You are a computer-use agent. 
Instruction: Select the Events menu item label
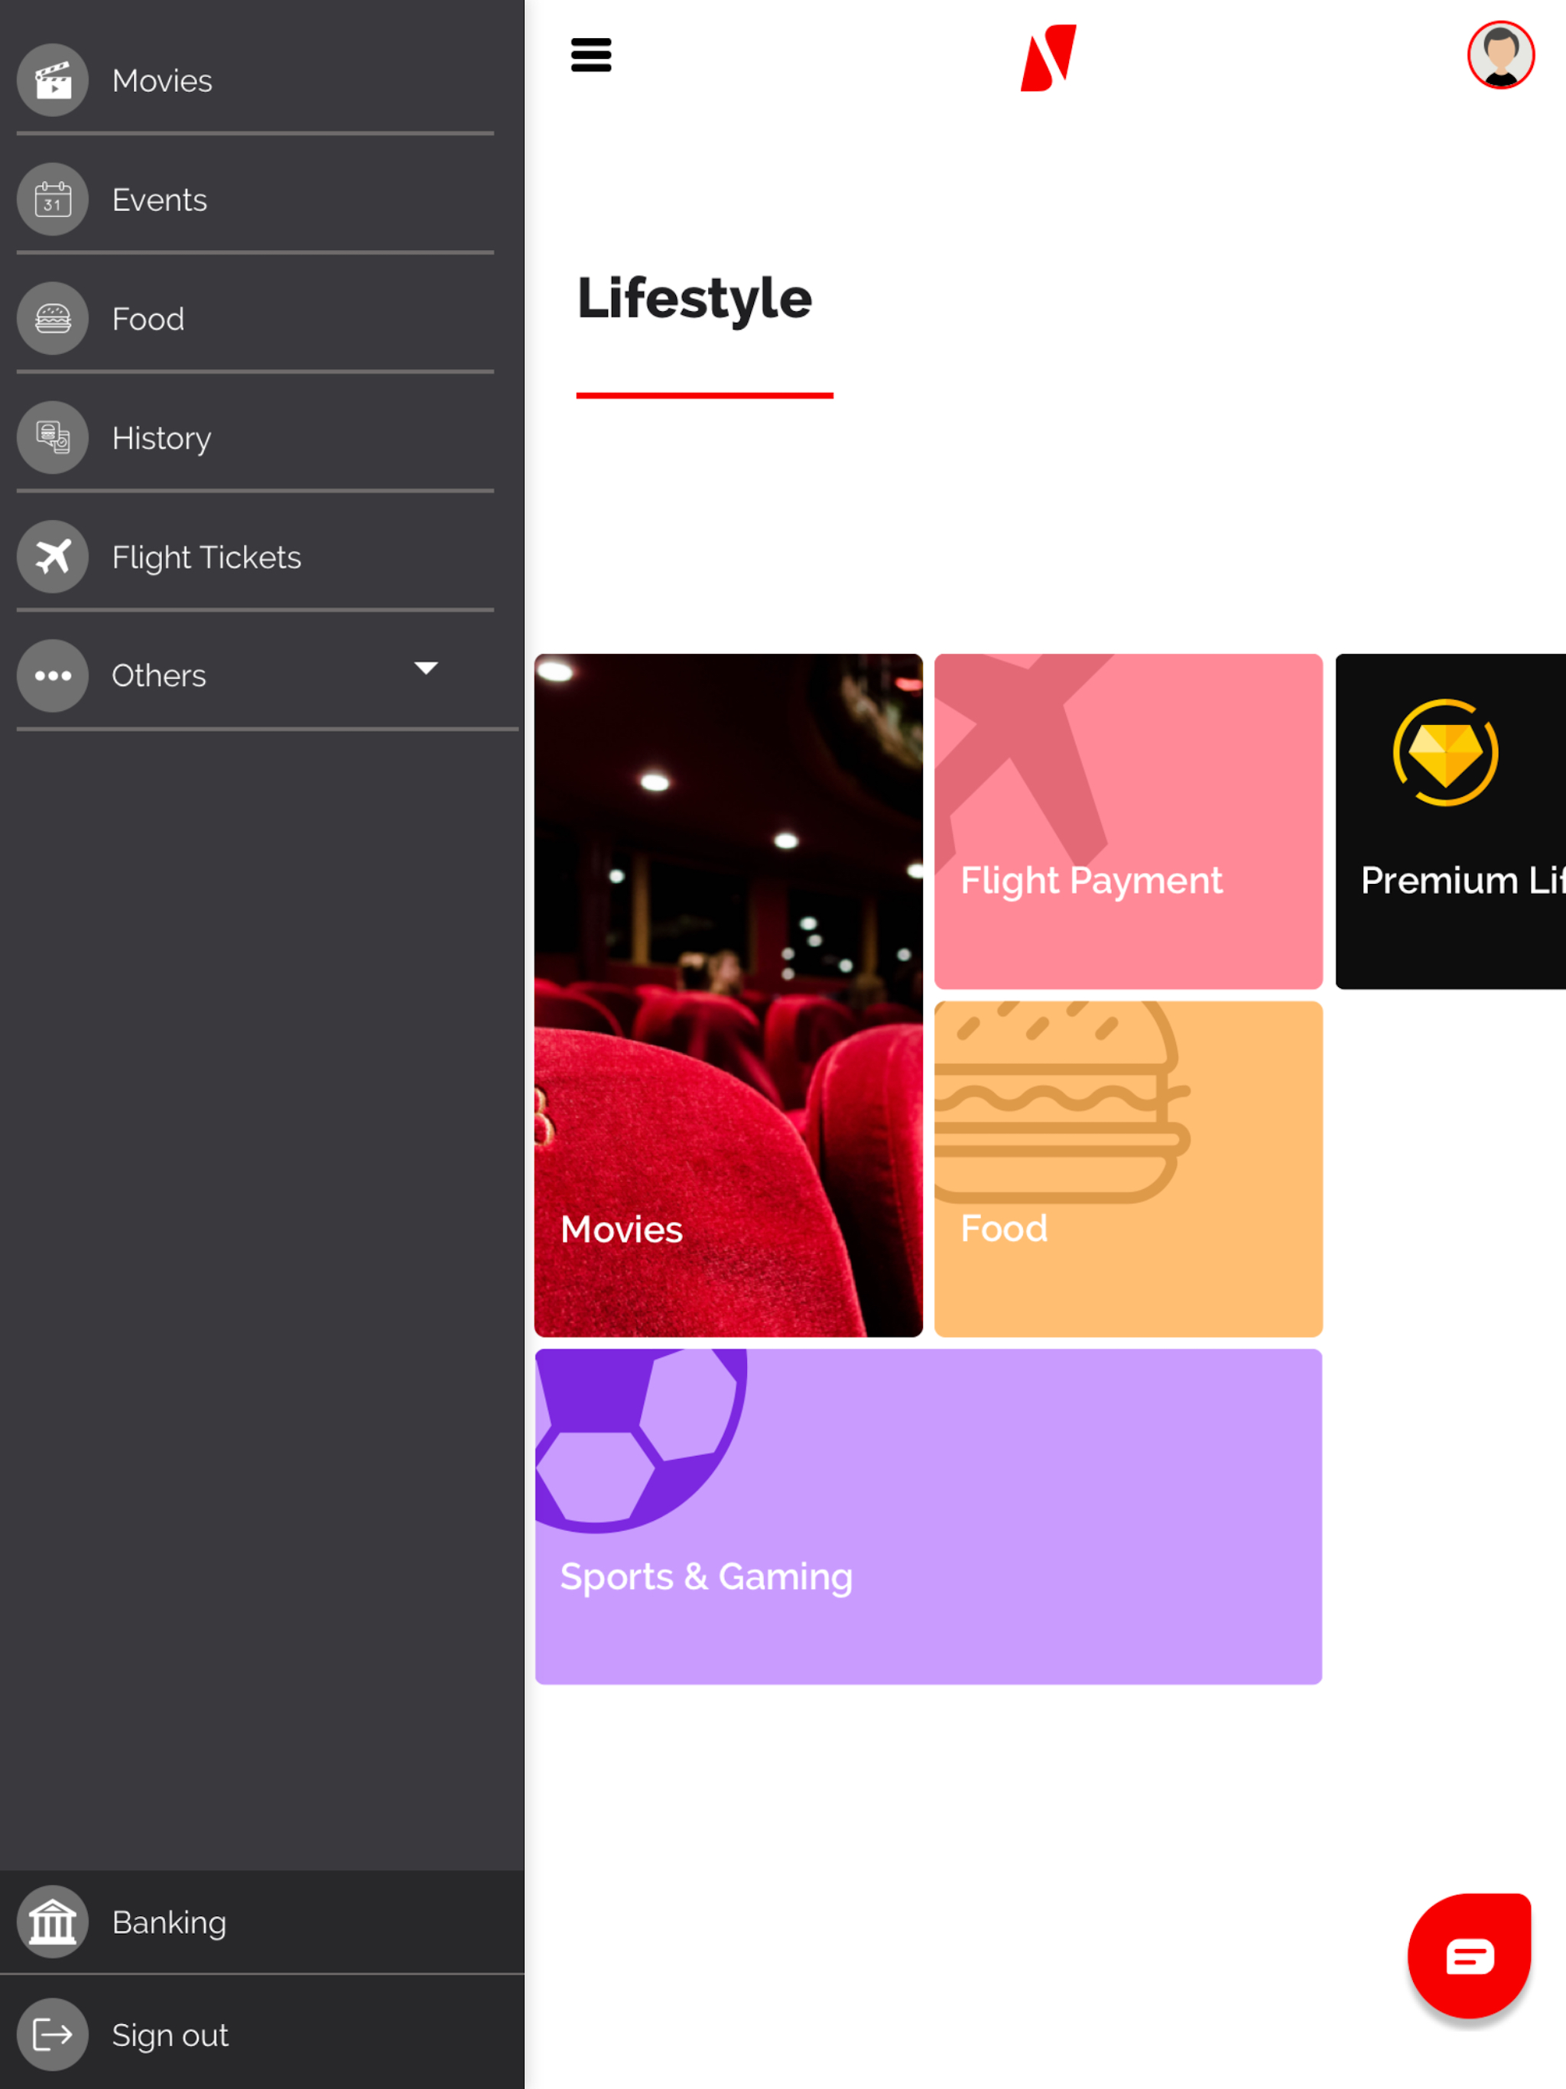[160, 200]
